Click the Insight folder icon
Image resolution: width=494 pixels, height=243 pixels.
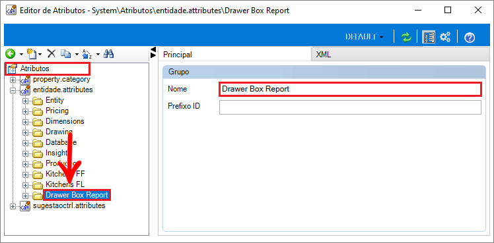pyautogui.click(x=38, y=153)
